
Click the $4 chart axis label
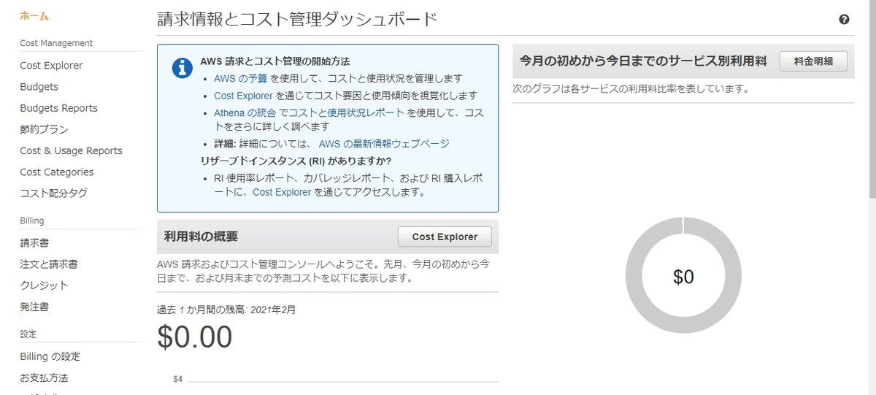(x=177, y=379)
